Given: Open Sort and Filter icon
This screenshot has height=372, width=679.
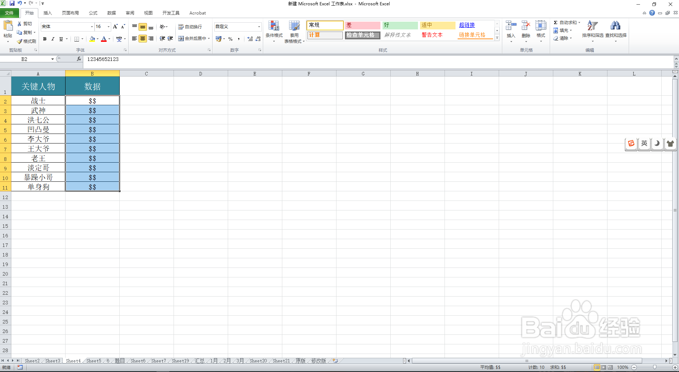Looking at the screenshot, I should (593, 26).
